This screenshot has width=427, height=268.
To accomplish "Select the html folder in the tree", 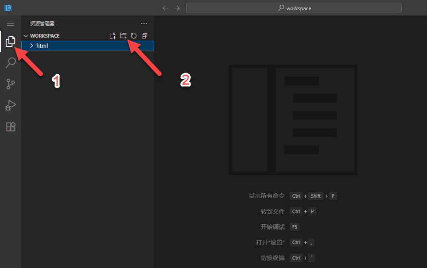I will (88, 46).
